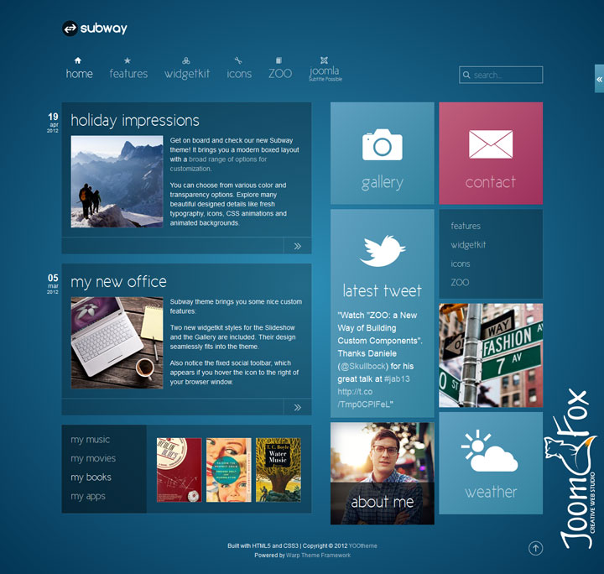Select icons in the side tile menu
The height and width of the screenshot is (574, 604).
pos(461,264)
